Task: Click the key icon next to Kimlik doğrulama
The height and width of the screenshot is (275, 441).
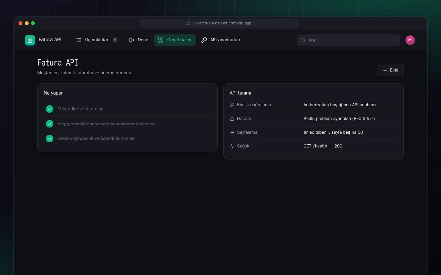Action: [x=232, y=105]
